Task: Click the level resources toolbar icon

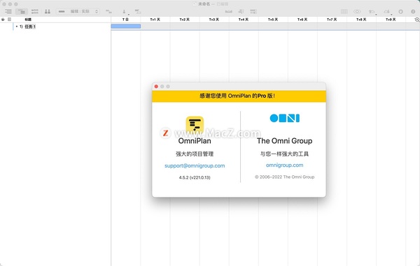Action: 228,11
